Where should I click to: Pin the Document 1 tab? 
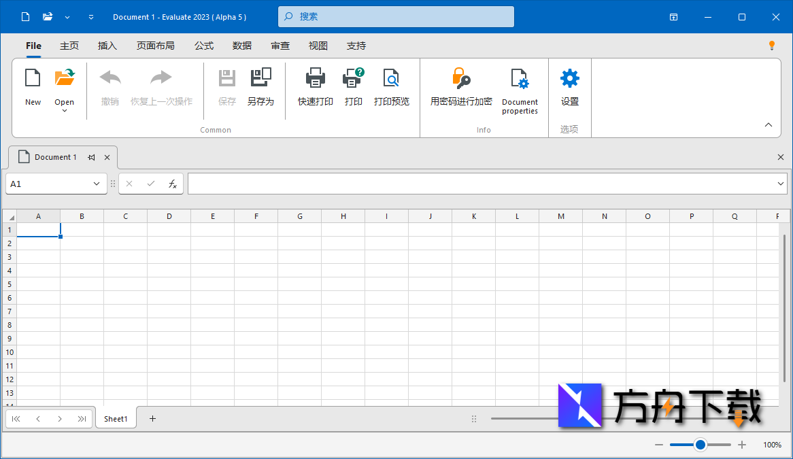point(90,156)
